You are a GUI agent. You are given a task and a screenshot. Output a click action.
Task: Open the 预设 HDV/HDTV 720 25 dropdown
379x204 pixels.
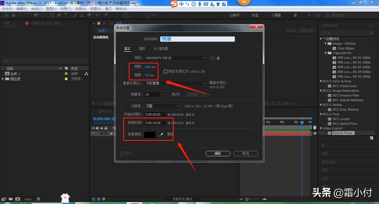pyautogui.click(x=175, y=58)
